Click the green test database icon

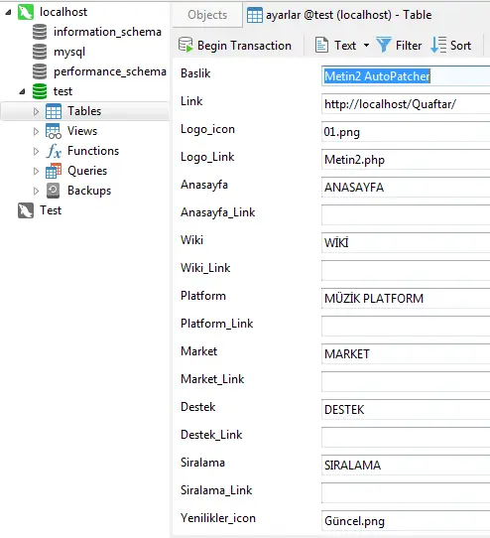tap(40, 91)
